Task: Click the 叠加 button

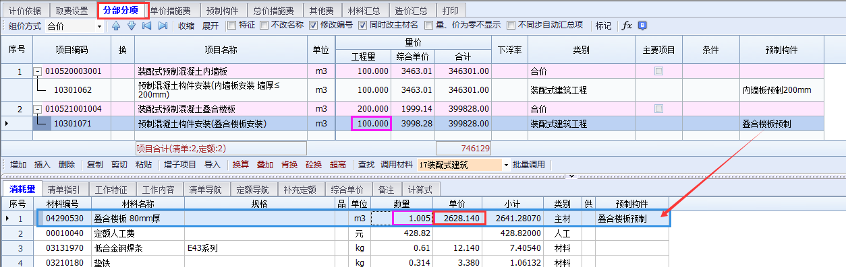Action: click(265, 165)
